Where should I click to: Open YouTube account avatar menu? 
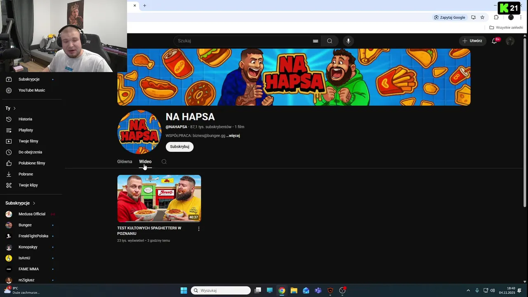510,41
